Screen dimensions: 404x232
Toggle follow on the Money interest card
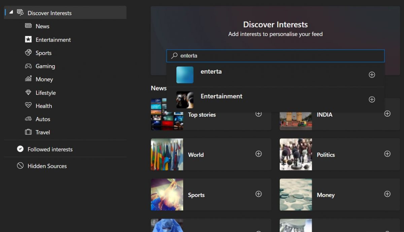(x=387, y=194)
